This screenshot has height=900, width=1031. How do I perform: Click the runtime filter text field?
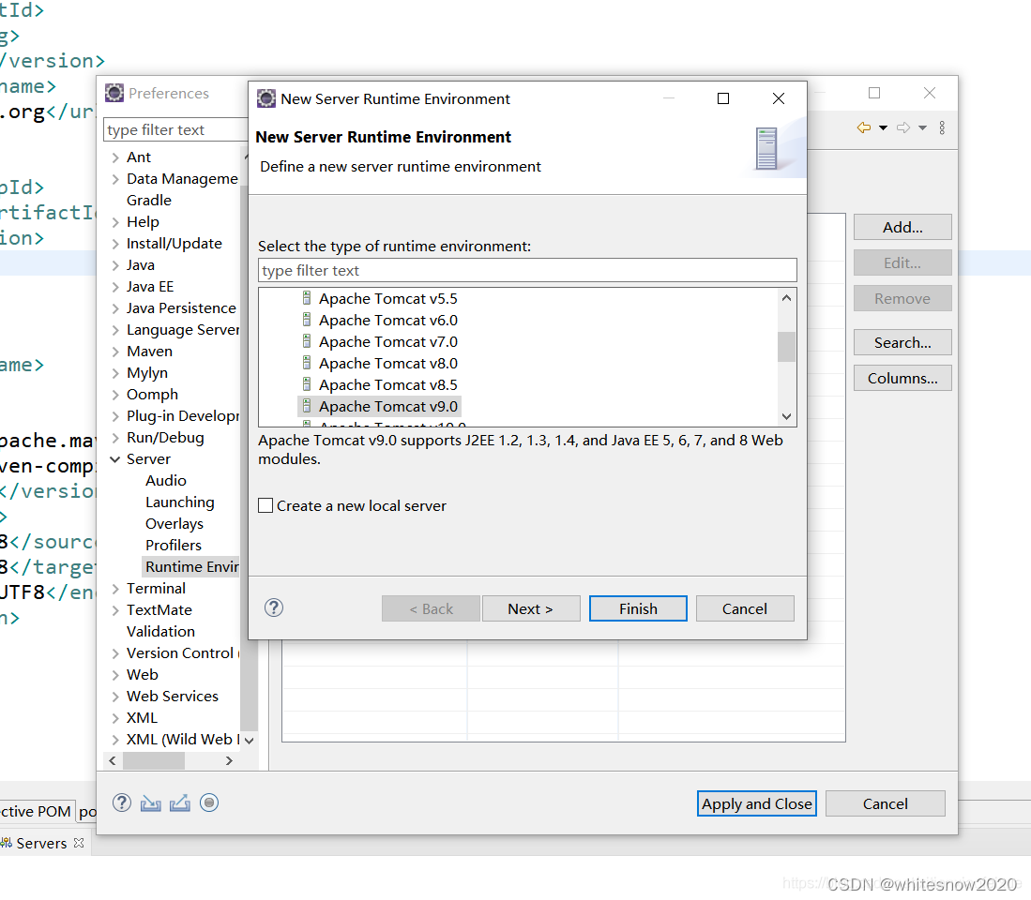click(526, 270)
